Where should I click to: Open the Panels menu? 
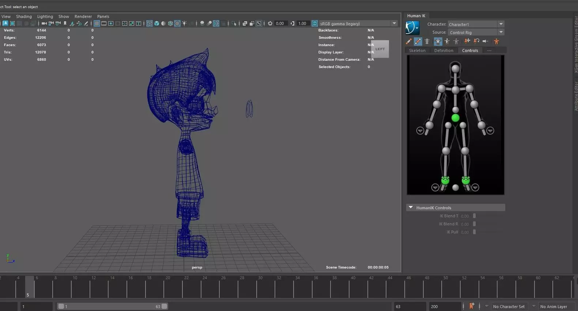tap(103, 16)
